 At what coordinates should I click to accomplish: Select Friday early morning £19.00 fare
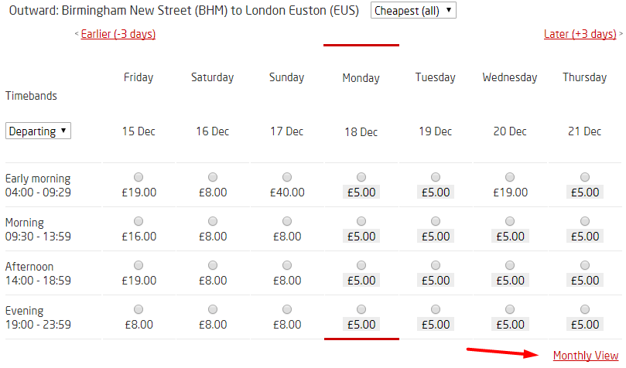[139, 177]
